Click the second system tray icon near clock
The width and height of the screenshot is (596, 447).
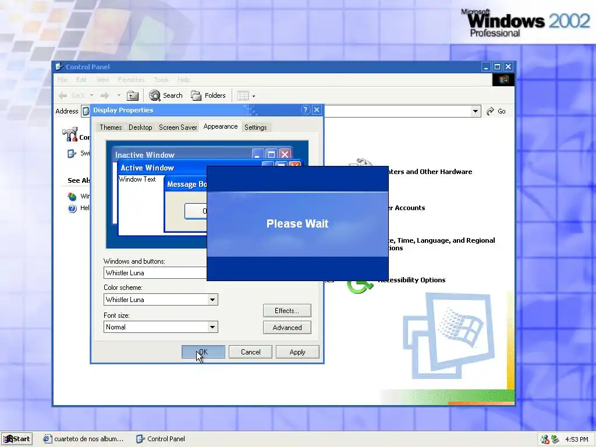pyautogui.click(x=555, y=439)
